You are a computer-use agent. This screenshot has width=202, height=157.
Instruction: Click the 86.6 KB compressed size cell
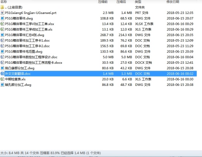126,52
